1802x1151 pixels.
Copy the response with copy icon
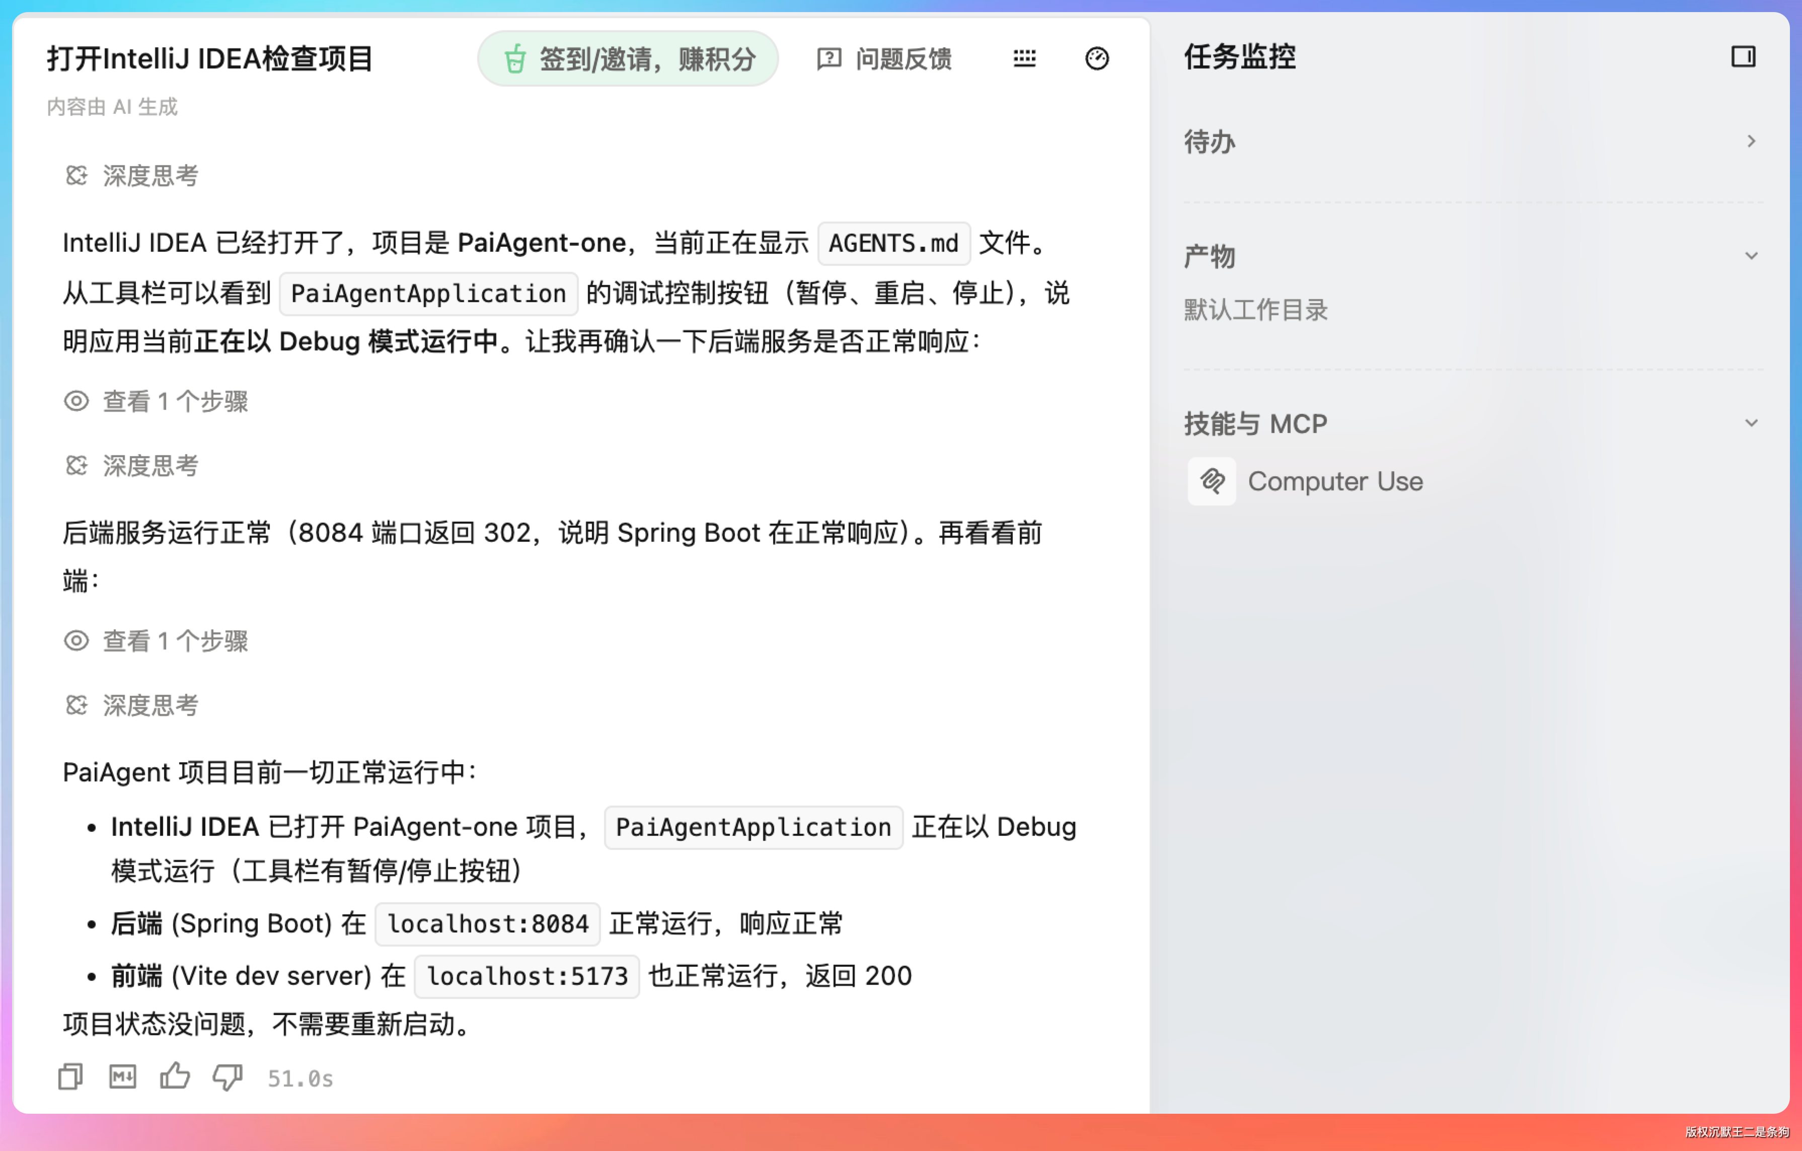click(70, 1077)
